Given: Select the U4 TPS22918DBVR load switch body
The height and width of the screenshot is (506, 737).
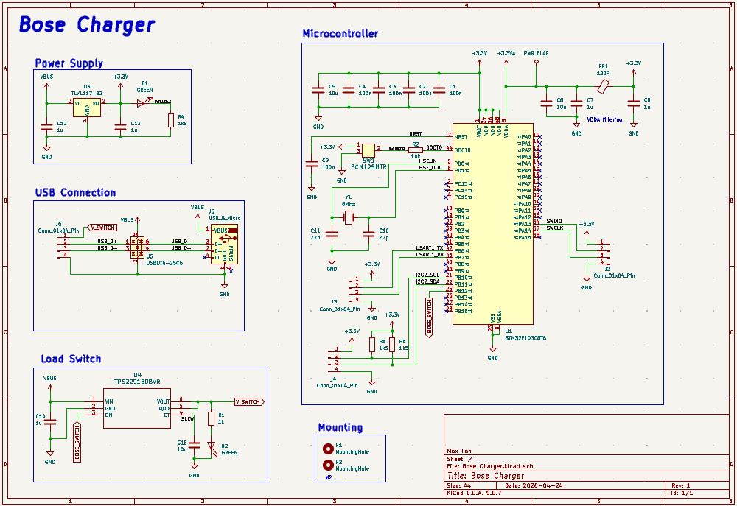Looking at the screenshot, I should [137, 408].
